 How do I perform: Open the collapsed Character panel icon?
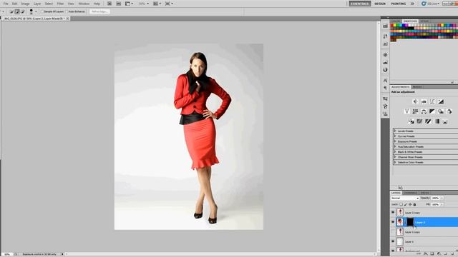pyautogui.click(x=385, y=80)
